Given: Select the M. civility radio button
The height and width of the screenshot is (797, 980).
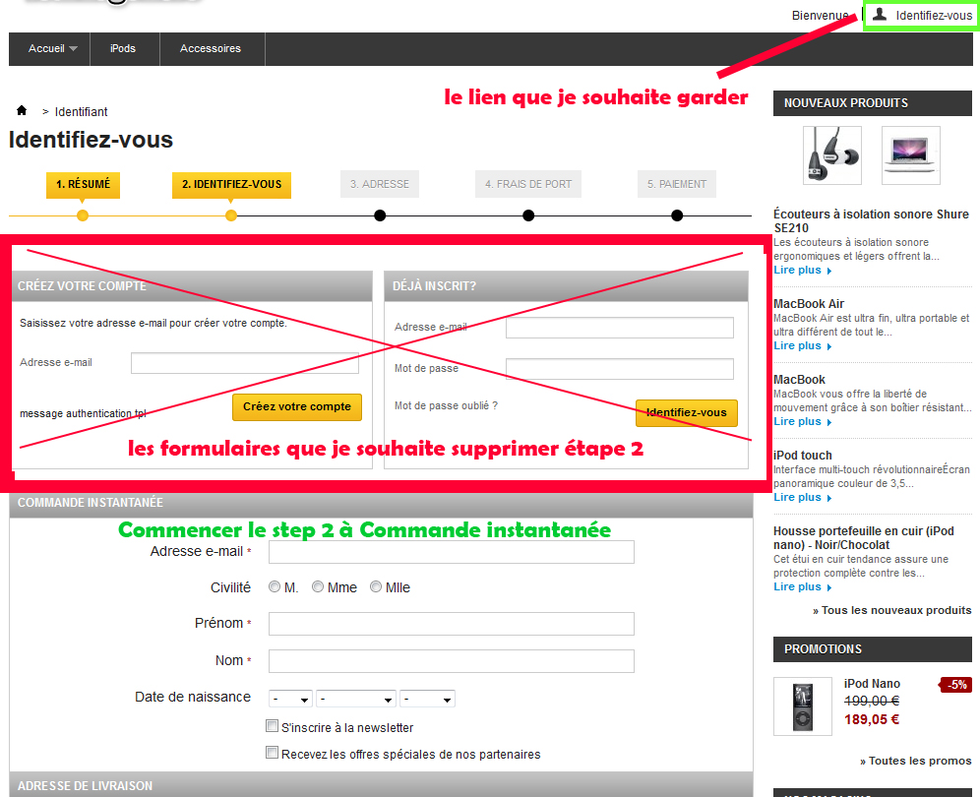Looking at the screenshot, I should (x=275, y=587).
